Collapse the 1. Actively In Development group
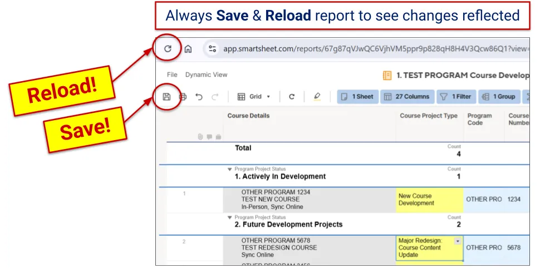The height and width of the screenshot is (268, 540). [230, 169]
